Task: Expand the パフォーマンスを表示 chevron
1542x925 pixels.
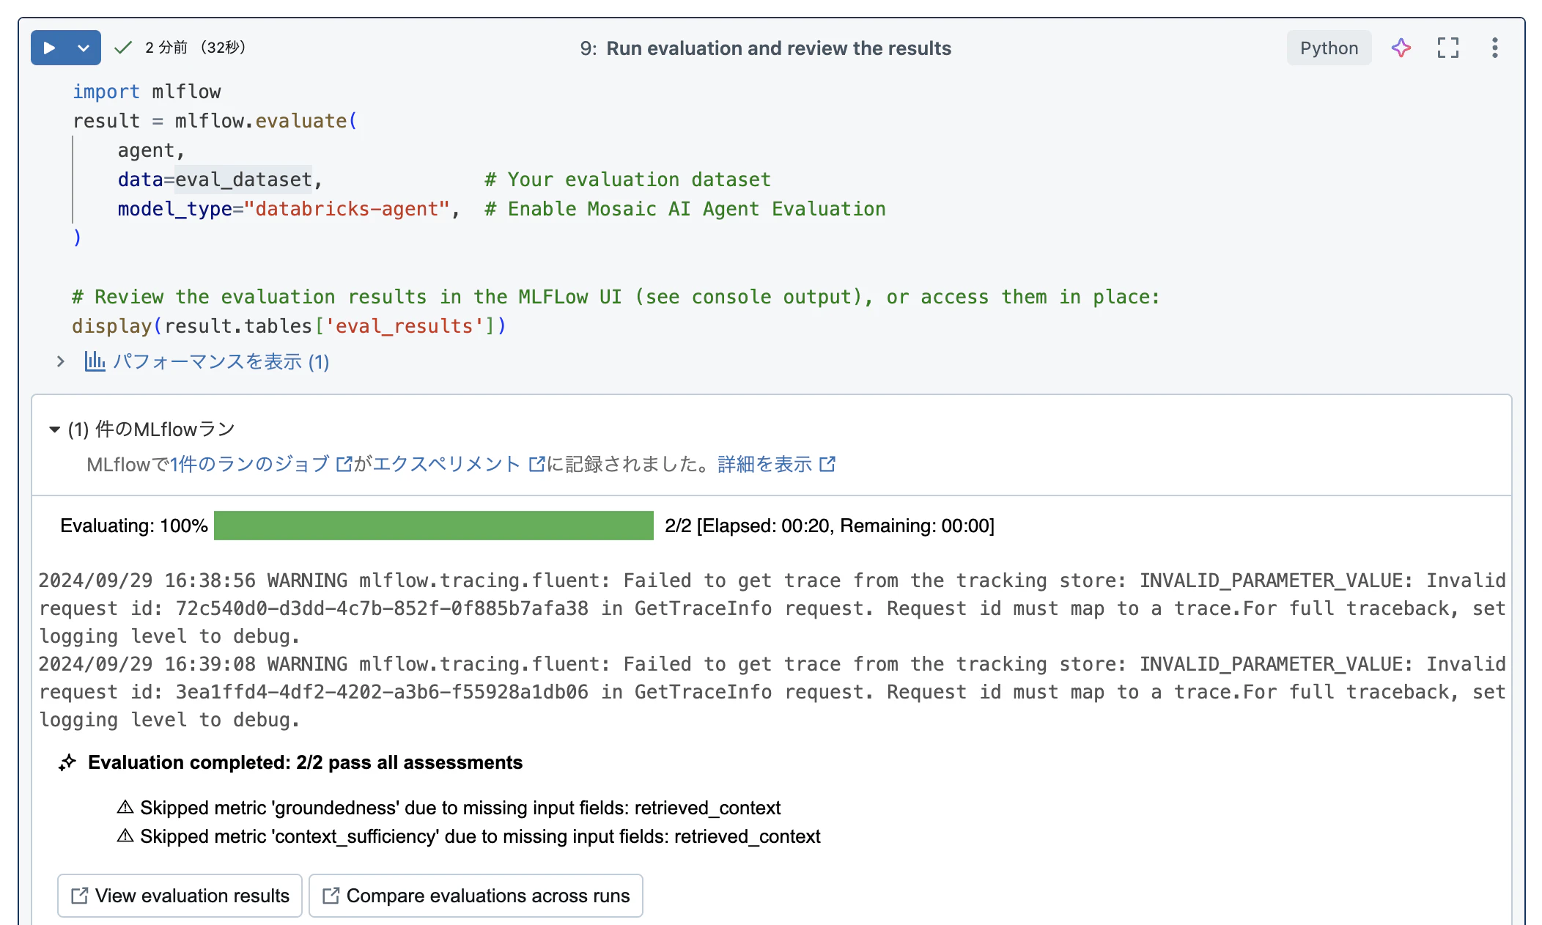Action: tap(61, 361)
